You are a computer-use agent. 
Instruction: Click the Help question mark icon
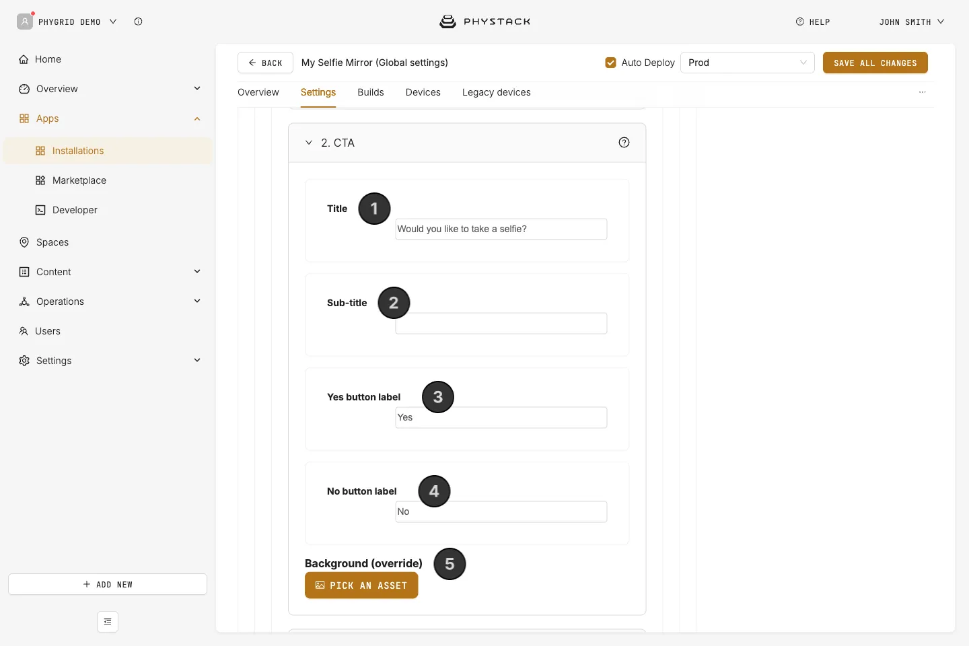(x=800, y=22)
